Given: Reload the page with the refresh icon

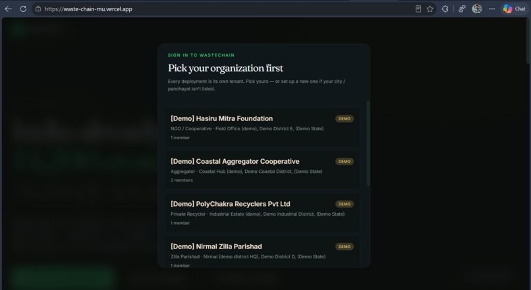Looking at the screenshot, I should coord(23,9).
